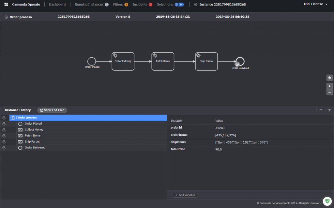Go to Running Instances
The width and height of the screenshot is (334, 208).
click(x=89, y=4)
